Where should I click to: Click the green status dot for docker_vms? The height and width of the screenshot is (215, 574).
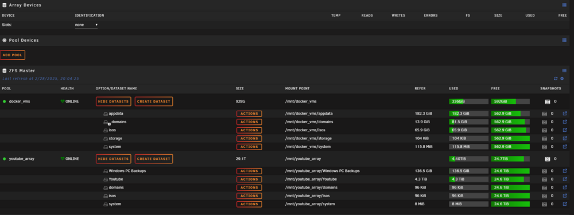[5, 101]
